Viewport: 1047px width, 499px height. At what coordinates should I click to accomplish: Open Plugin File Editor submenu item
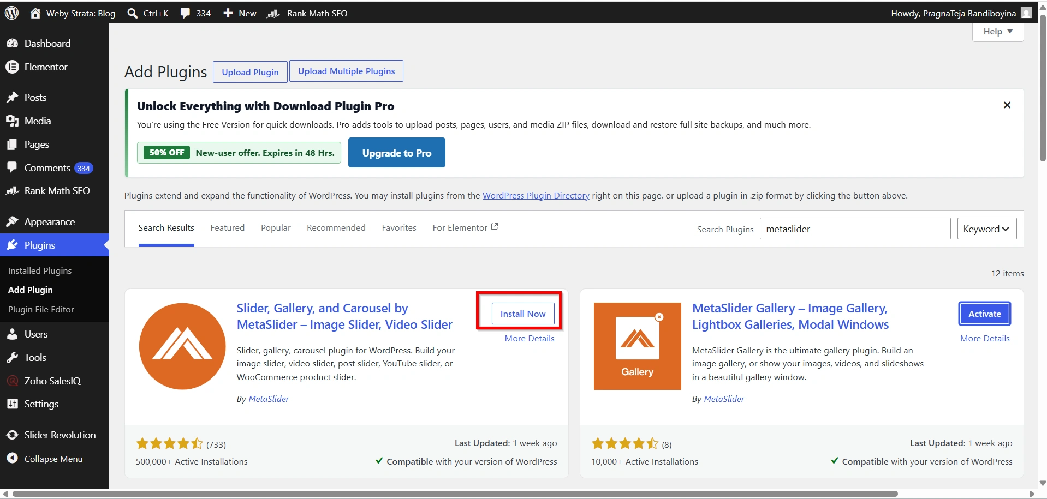click(x=41, y=309)
